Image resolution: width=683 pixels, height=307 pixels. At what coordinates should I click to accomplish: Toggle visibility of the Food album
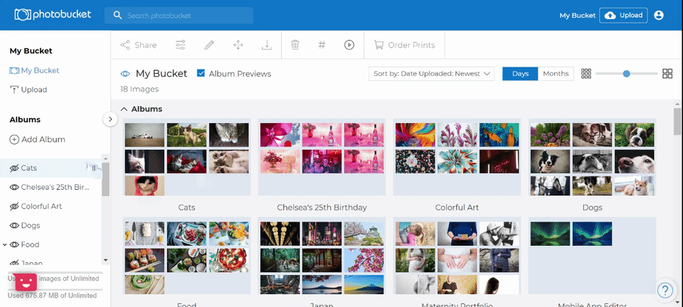click(x=14, y=244)
